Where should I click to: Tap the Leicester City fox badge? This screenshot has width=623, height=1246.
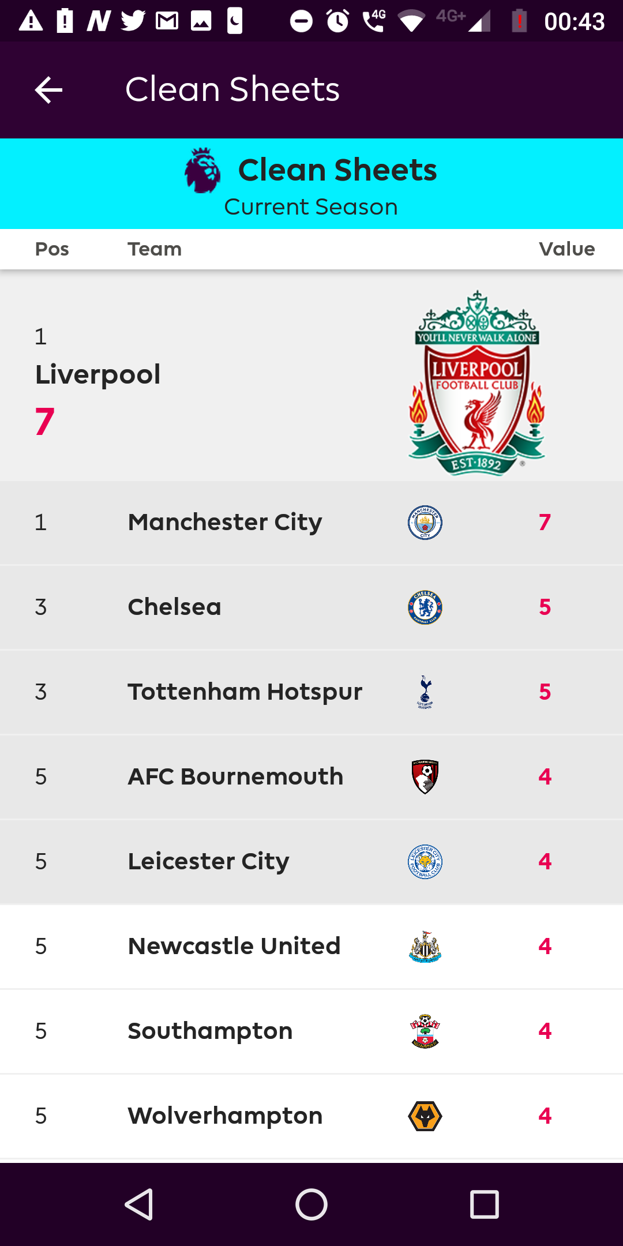point(425,861)
